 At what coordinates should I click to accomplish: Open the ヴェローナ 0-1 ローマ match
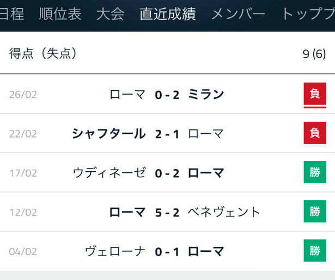click(x=168, y=251)
